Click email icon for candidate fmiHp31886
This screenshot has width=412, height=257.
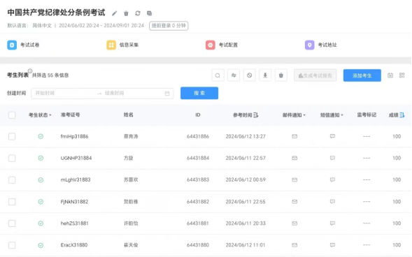click(294, 136)
